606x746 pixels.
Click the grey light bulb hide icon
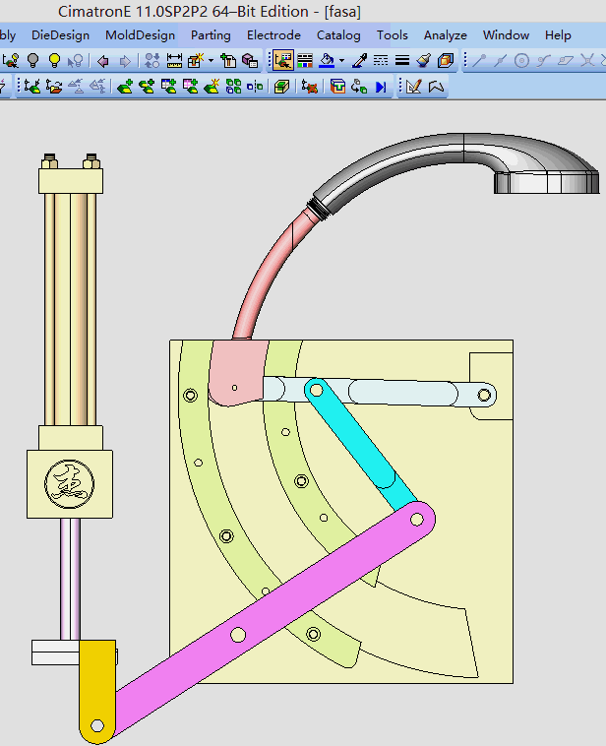(32, 61)
